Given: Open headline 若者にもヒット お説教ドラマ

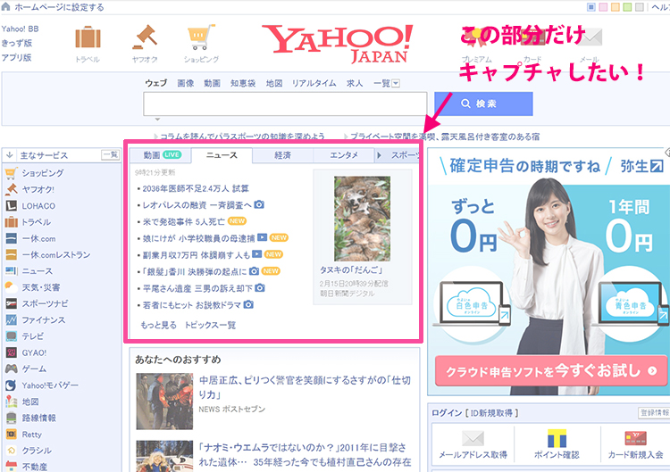Looking at the screenshot, I should [192, 305].
